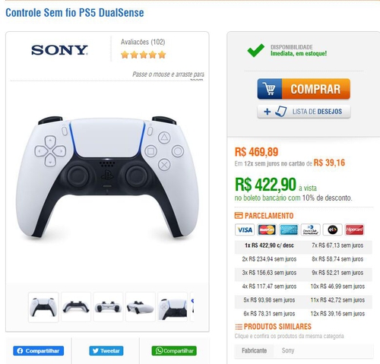Screen dimensions: 380x364
Task: Select the Mastercard payment icon
Action: (x=267, y=229)
